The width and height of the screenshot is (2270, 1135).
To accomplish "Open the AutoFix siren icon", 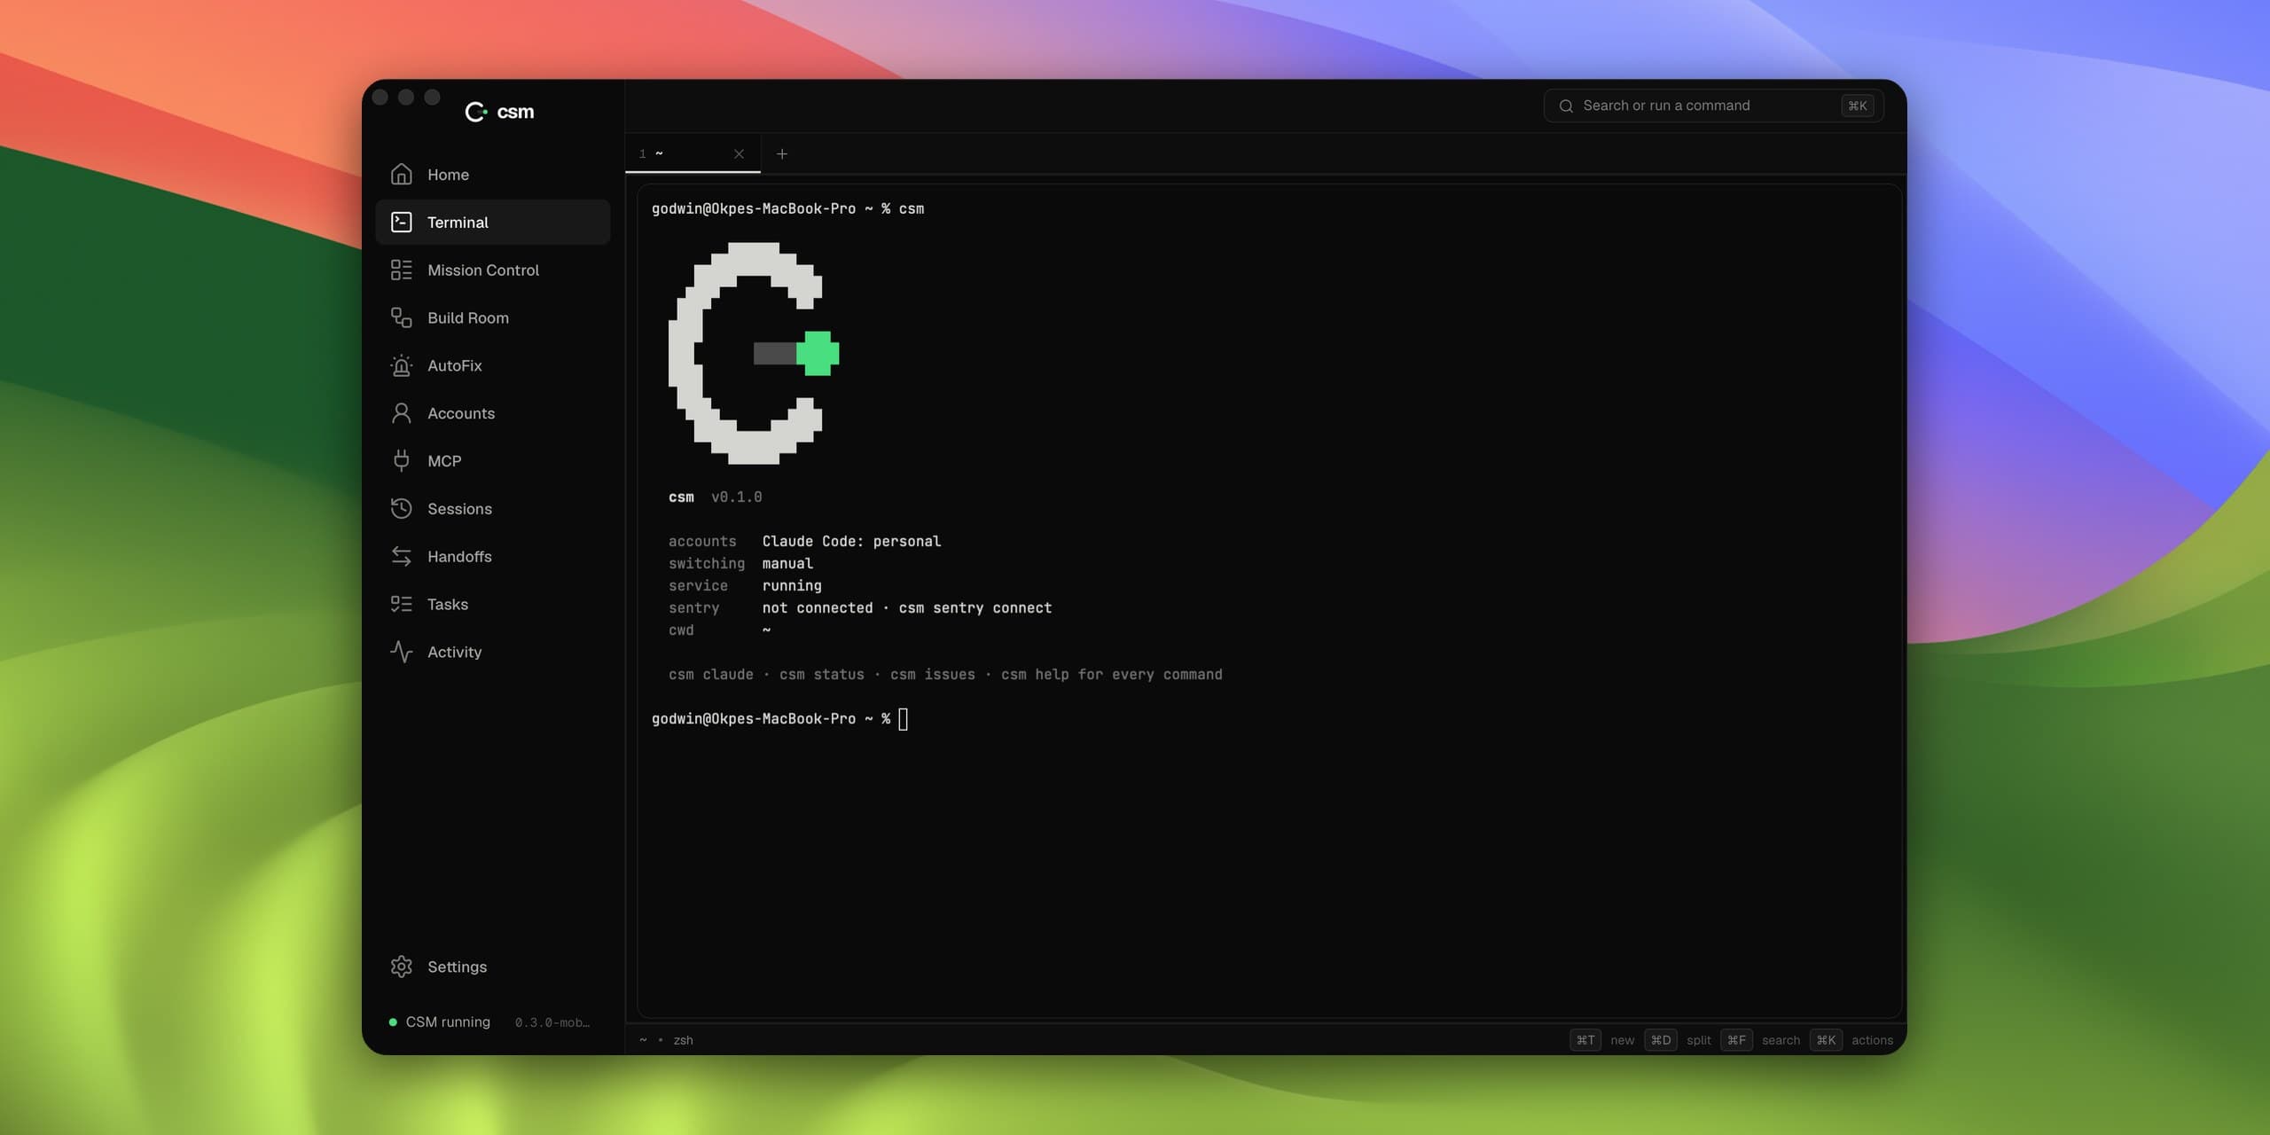I will pos(401,365).
